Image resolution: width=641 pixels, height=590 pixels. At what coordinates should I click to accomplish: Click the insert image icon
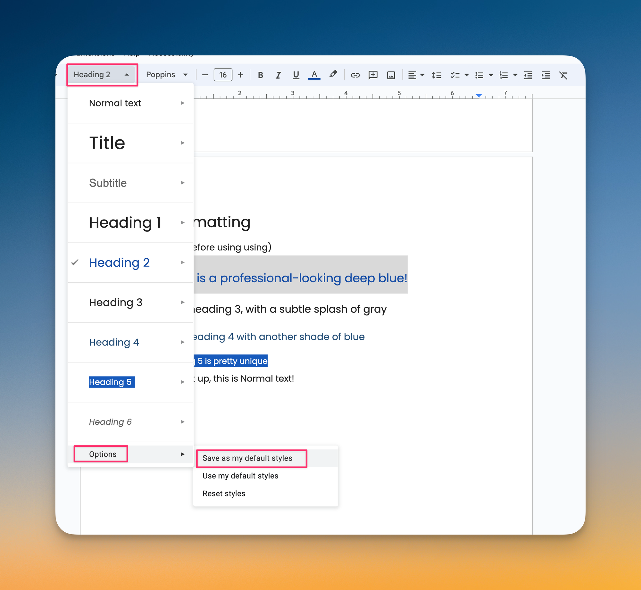coord(391,75)
